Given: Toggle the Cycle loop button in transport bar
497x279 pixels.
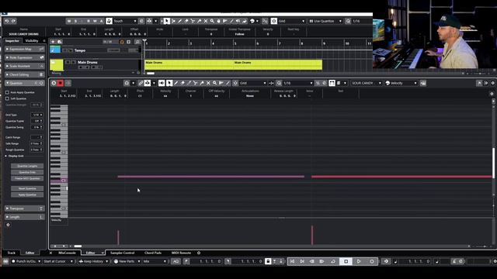Looking at the screenshot, I should [333, 261].
